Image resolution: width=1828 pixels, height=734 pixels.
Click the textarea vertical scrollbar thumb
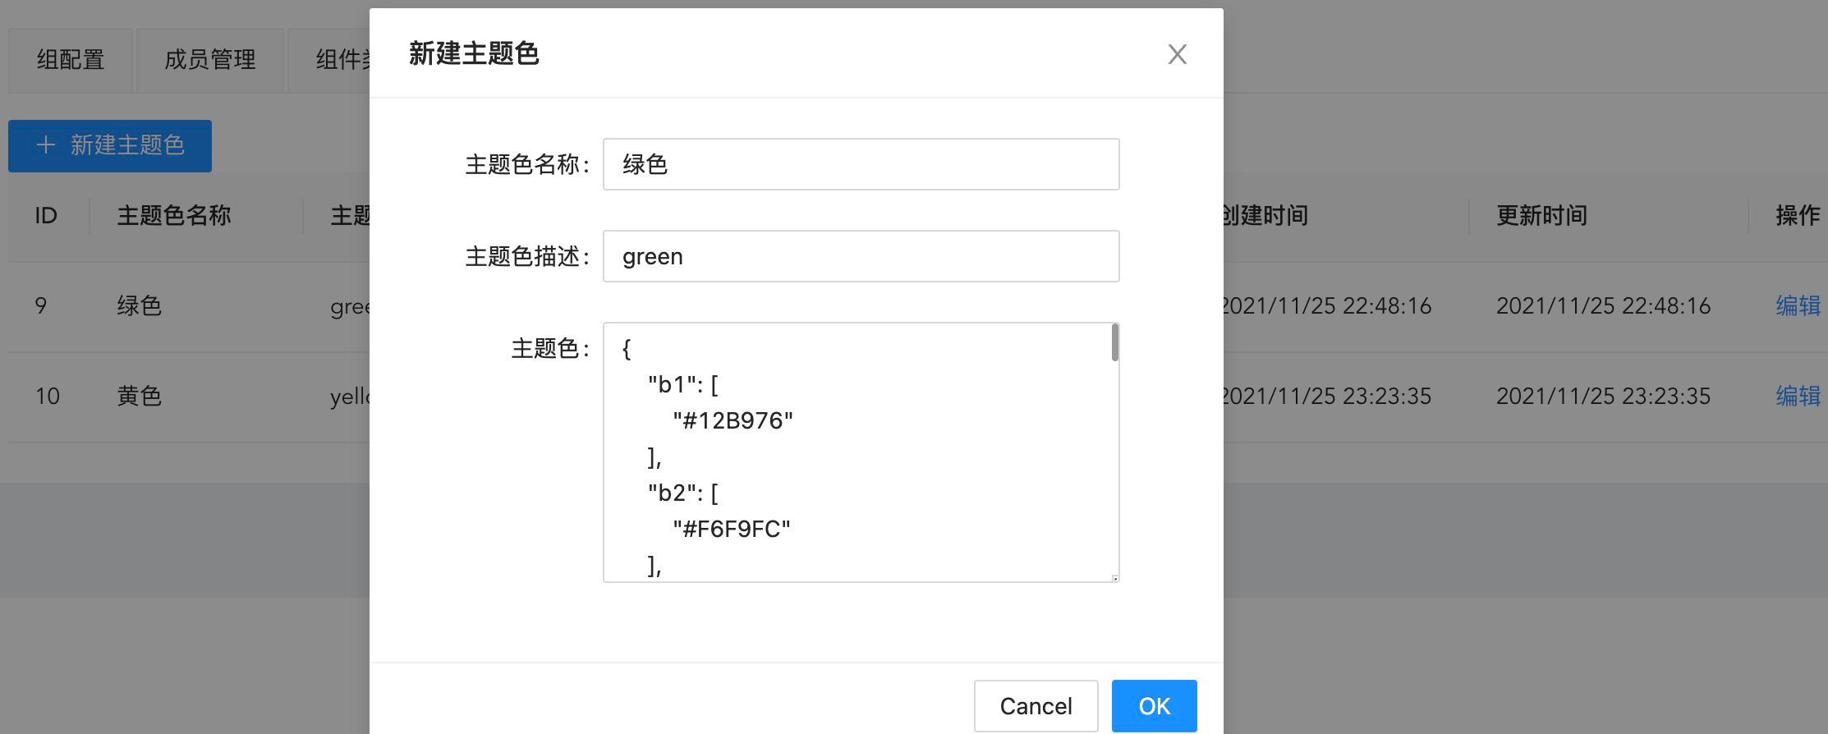tap(1114, 342)
